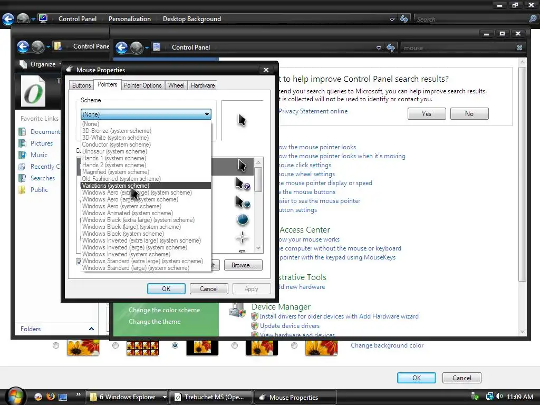Refresh the front Control Panel window
This screenshot has width=540, height=405.
pos(391,47)
